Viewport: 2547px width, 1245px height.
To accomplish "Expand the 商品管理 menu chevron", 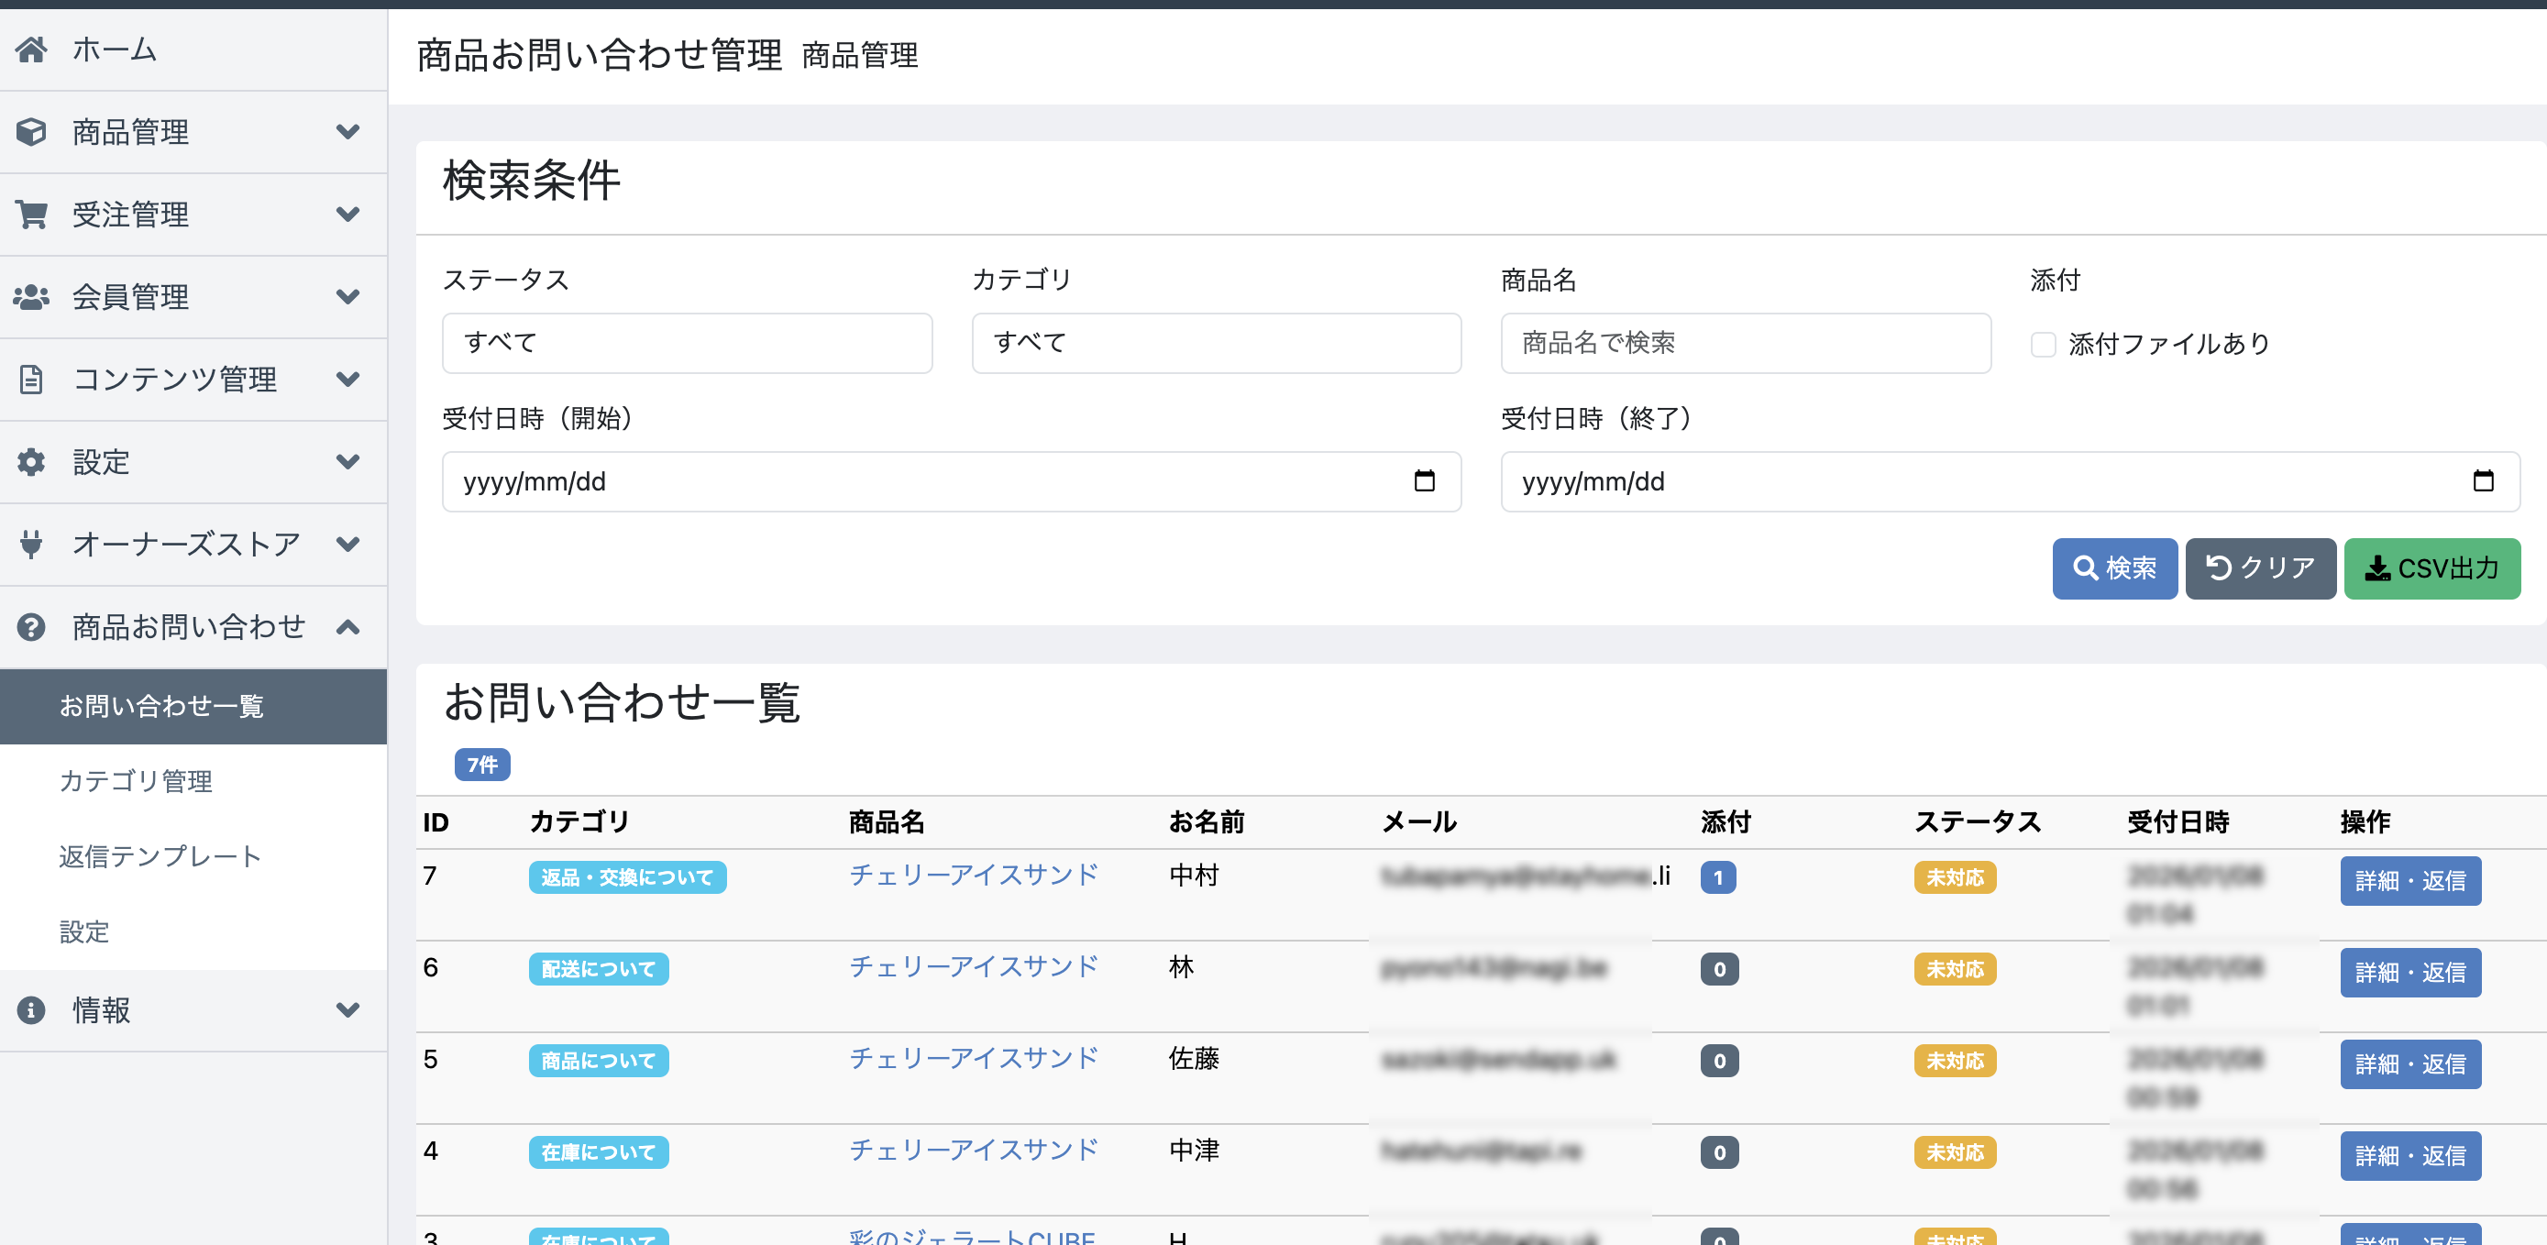I will [347, 131].
